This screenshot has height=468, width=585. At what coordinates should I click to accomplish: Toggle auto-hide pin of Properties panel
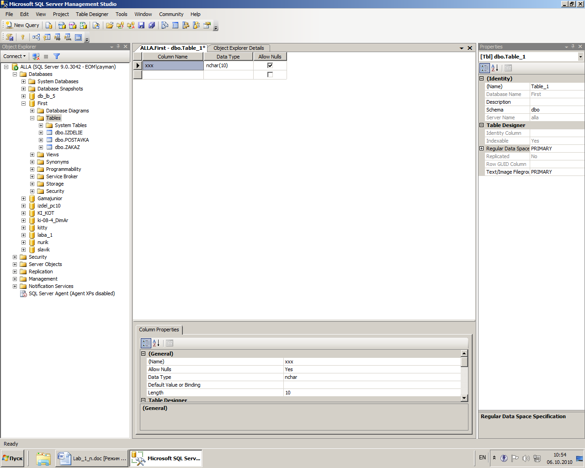pos(573,47)
